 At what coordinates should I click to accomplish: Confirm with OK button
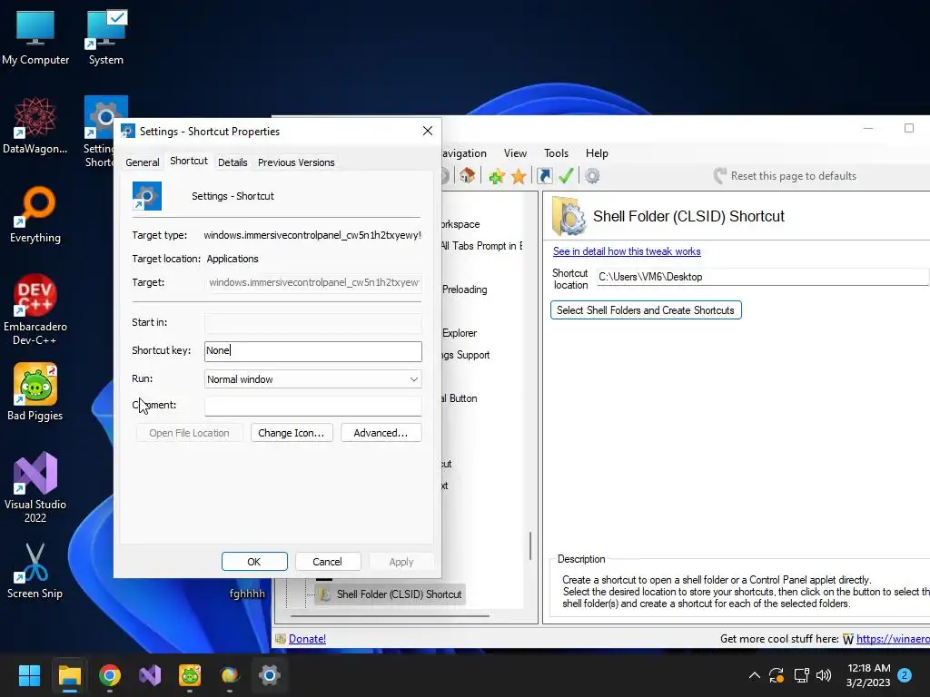[254, 561]
